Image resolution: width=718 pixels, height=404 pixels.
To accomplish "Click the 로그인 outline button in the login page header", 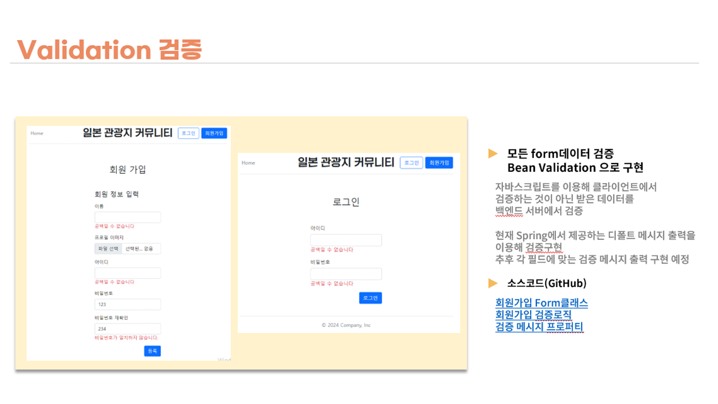I will [x=411, y=163].
